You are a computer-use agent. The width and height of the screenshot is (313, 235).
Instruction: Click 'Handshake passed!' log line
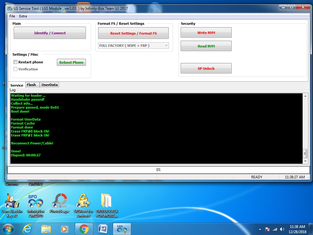[x=28, y=99]
